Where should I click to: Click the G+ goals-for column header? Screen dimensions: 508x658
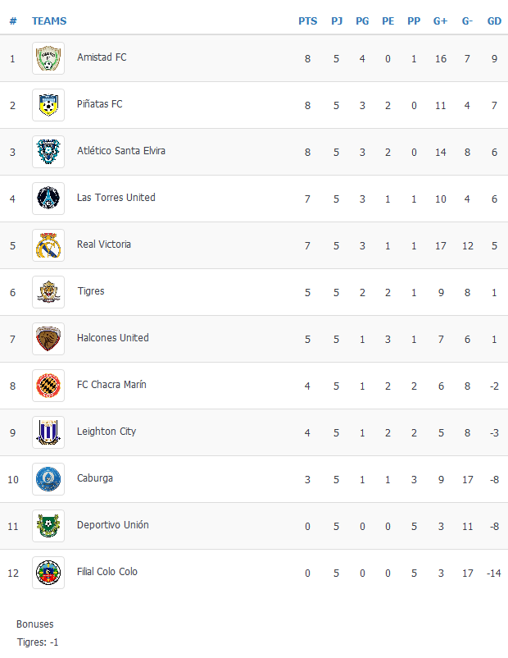(x=440, y=21)
